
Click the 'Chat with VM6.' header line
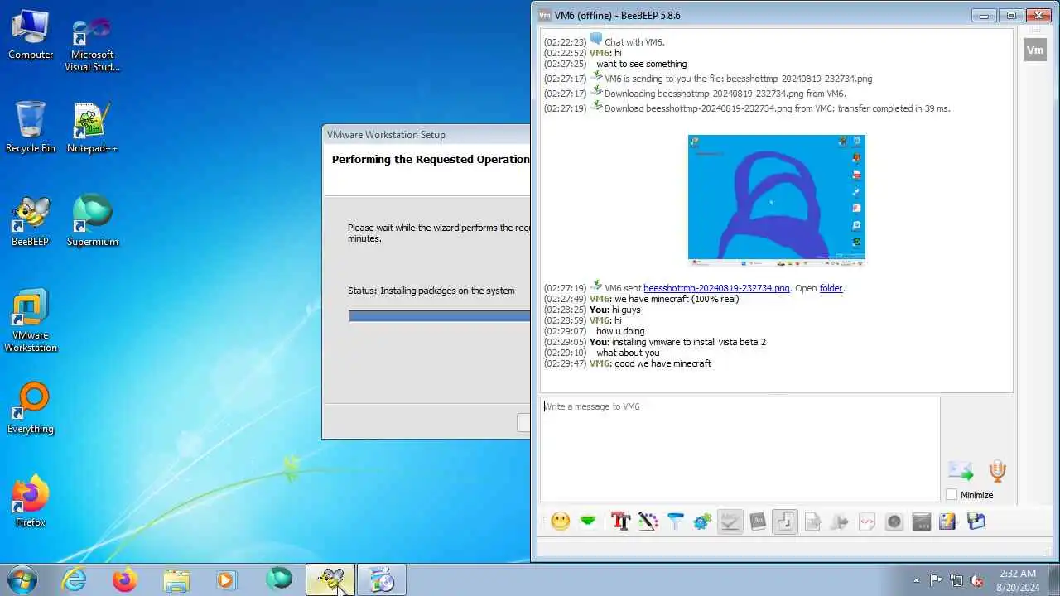634,42
